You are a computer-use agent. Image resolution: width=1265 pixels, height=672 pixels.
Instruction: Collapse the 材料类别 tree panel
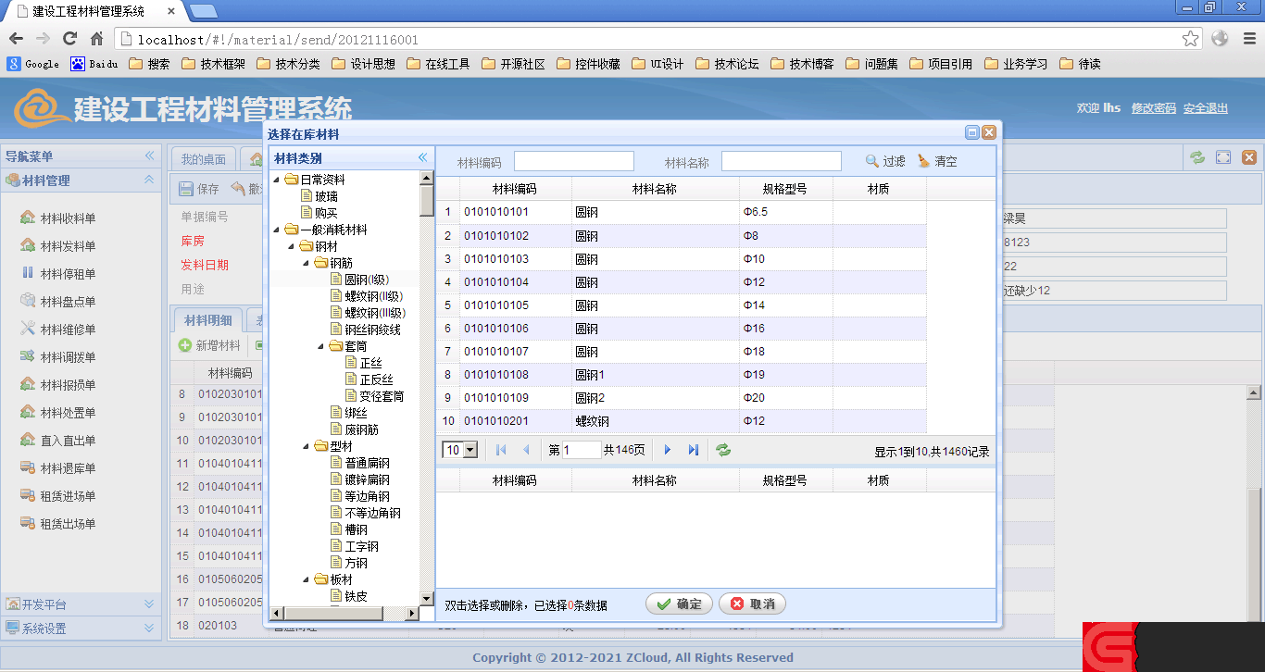423,158
